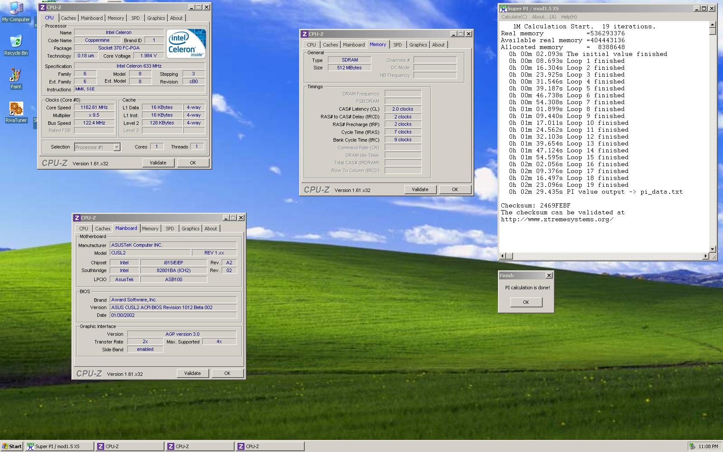
Task: Switch to Super PI taskbar button
Action: tap(59, 446)
